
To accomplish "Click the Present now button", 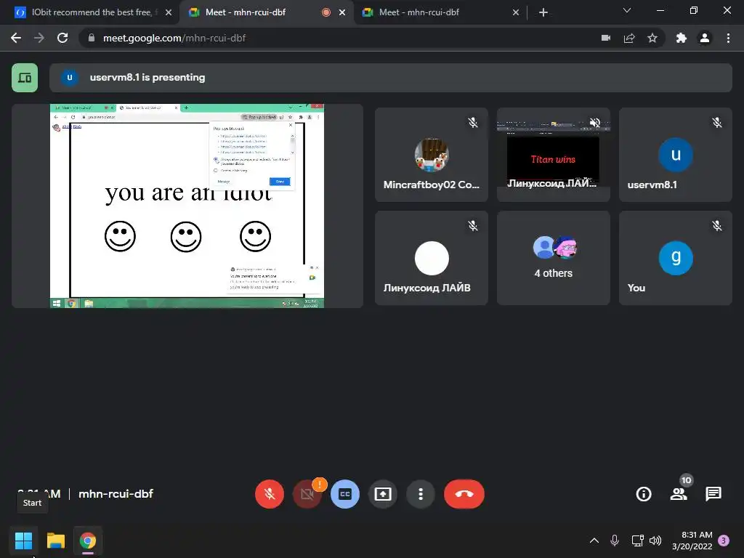I will click(383, 494).
